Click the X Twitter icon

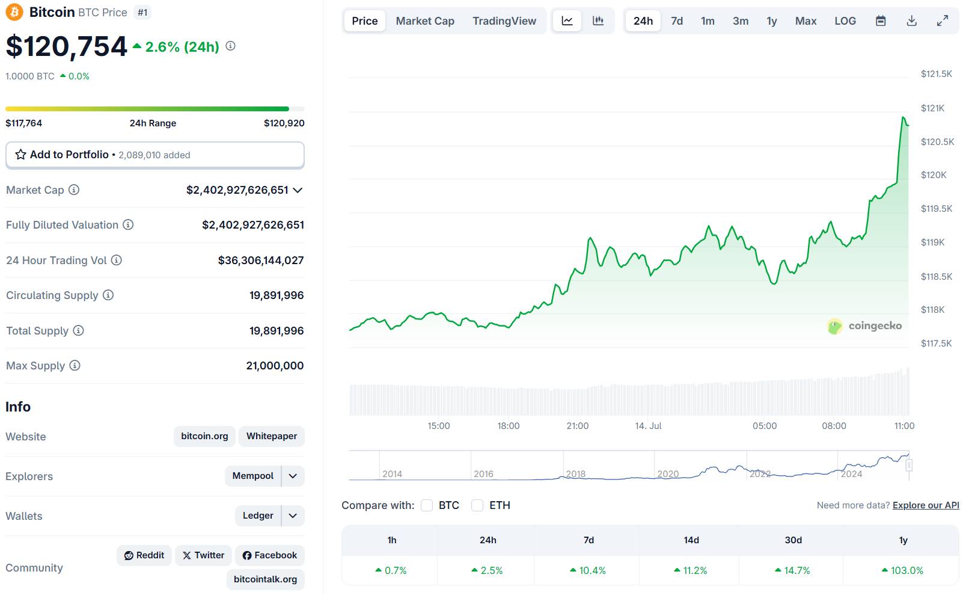pos(187,555)
